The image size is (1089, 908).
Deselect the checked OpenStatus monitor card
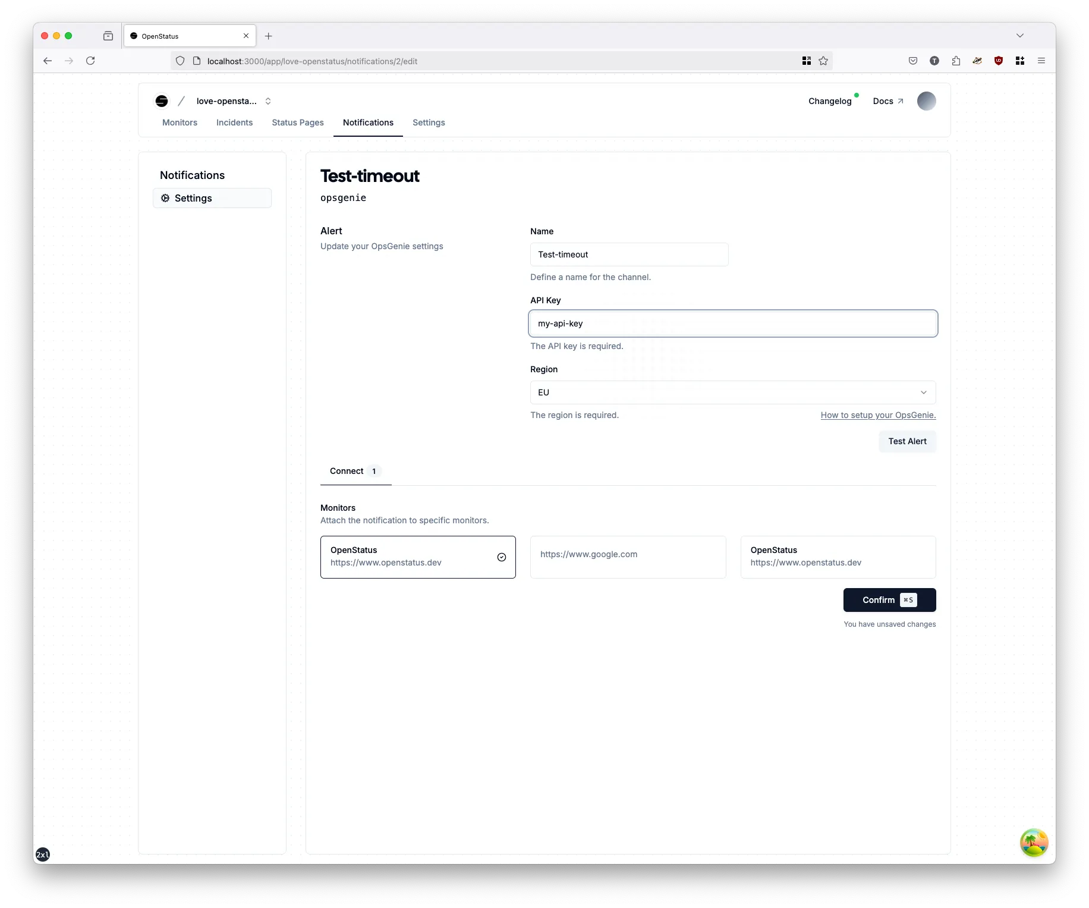tap(418, 557)
